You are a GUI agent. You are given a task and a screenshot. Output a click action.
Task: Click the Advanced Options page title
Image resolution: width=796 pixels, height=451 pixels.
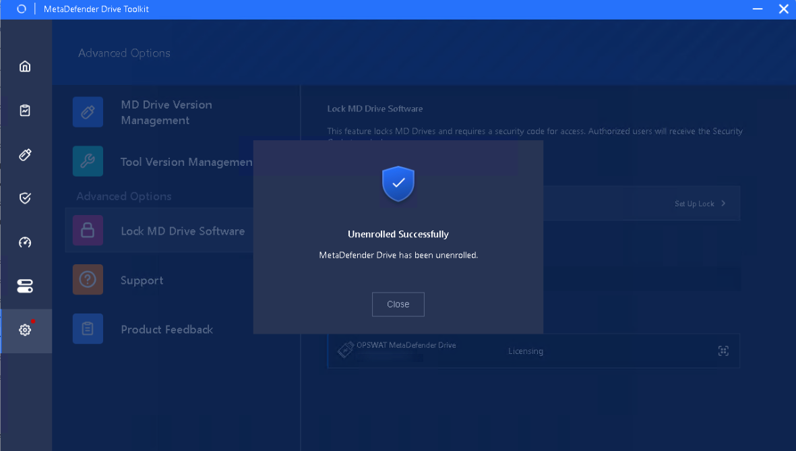pos(125,53)
